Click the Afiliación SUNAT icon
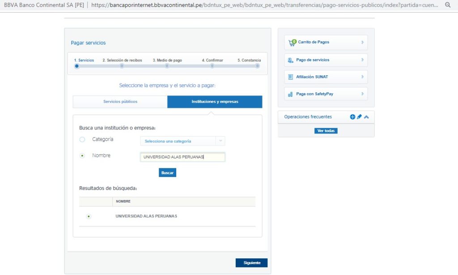 pos(291,77)
